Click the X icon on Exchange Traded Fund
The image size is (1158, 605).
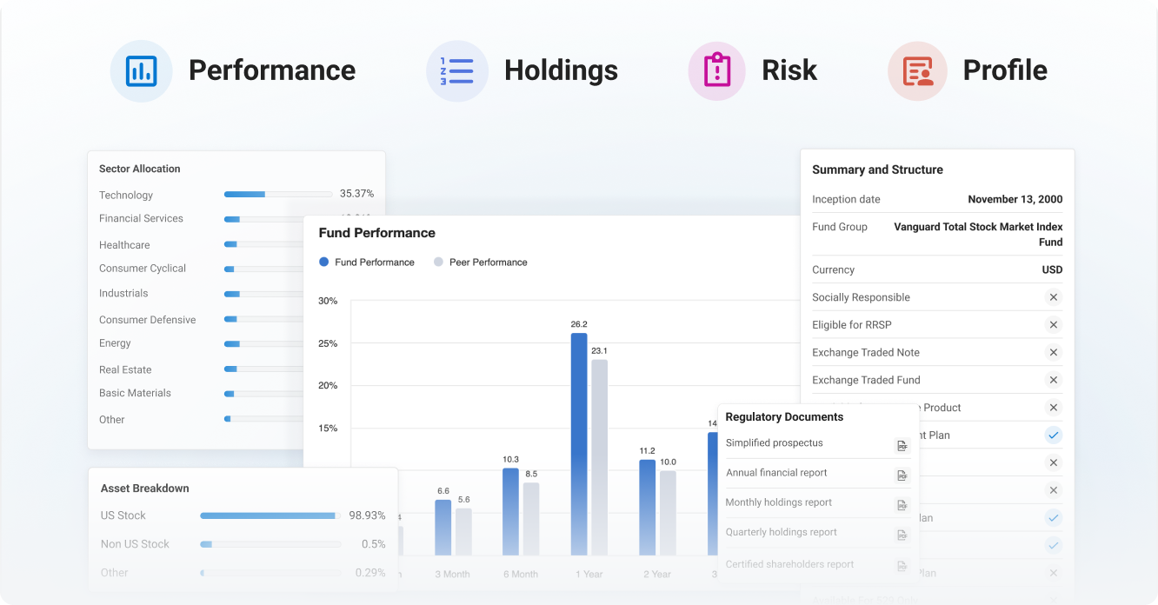[x=1053, y=380]
